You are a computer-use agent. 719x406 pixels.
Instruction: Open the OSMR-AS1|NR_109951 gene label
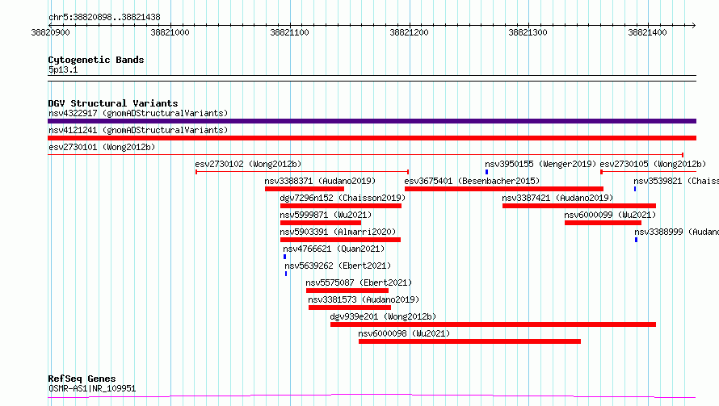[x=92, y=388]
